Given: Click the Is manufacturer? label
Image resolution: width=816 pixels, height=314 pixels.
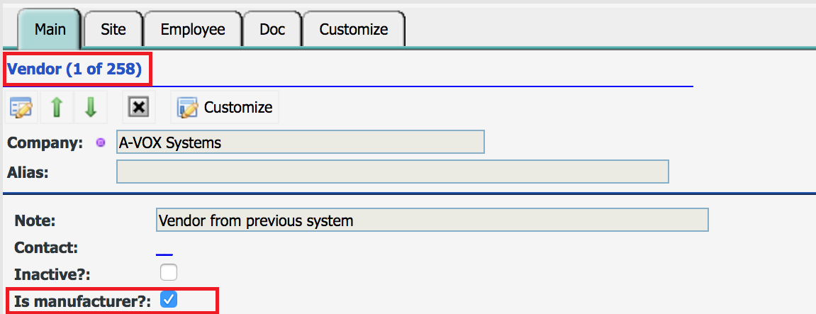Looking at the screenshot, I should (83, 301).
